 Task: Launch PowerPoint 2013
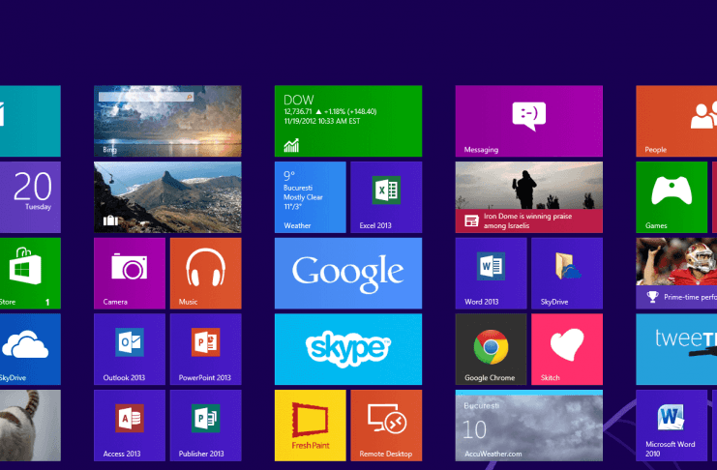point(206,349)
